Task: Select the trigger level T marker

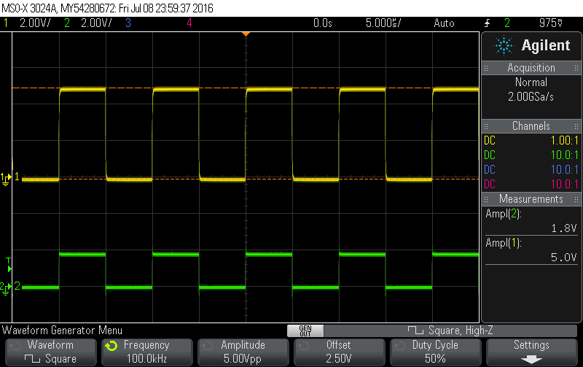Action: pos(9,260)
